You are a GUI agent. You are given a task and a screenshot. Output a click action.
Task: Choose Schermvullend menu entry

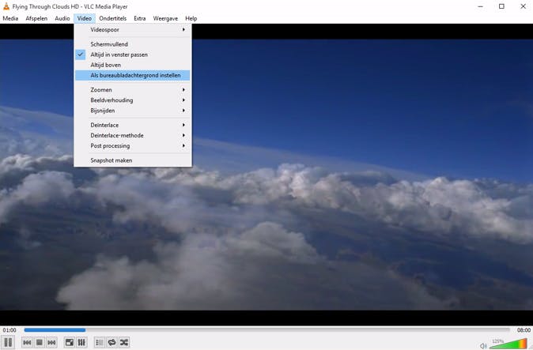click(x=133, y=44)
